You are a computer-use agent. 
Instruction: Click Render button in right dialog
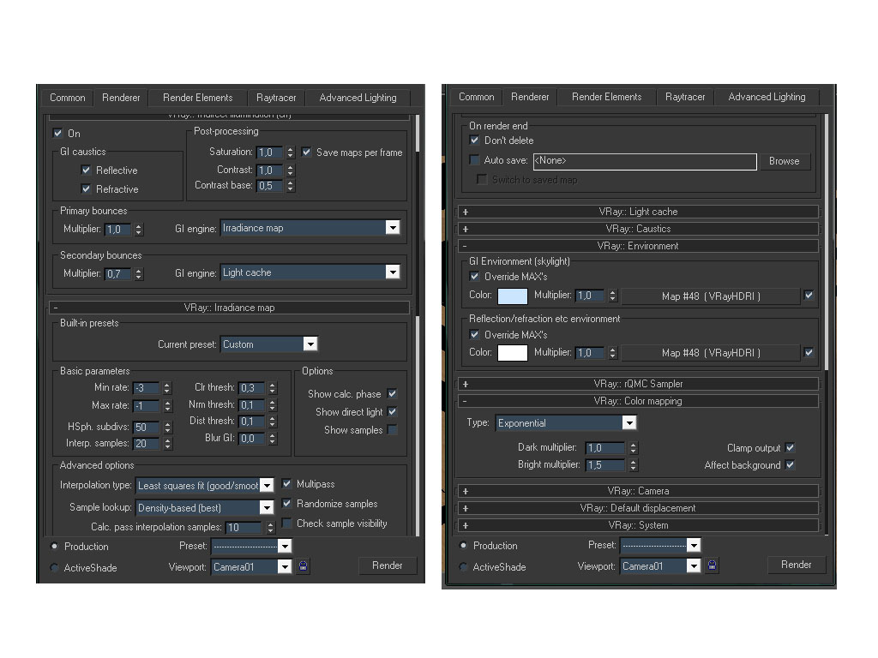797,565
